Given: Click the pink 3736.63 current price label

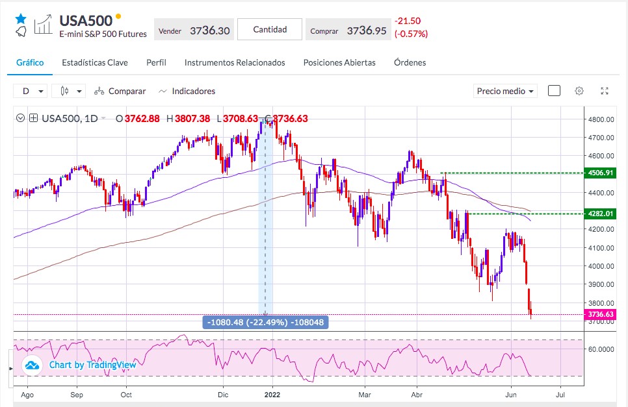Looking at the screenshot, I should (x=600, y=314).
